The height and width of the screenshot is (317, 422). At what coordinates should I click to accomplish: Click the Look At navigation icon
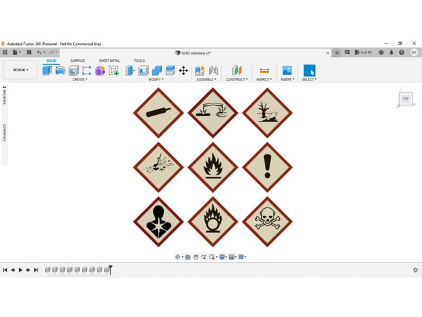click(188, 257)
